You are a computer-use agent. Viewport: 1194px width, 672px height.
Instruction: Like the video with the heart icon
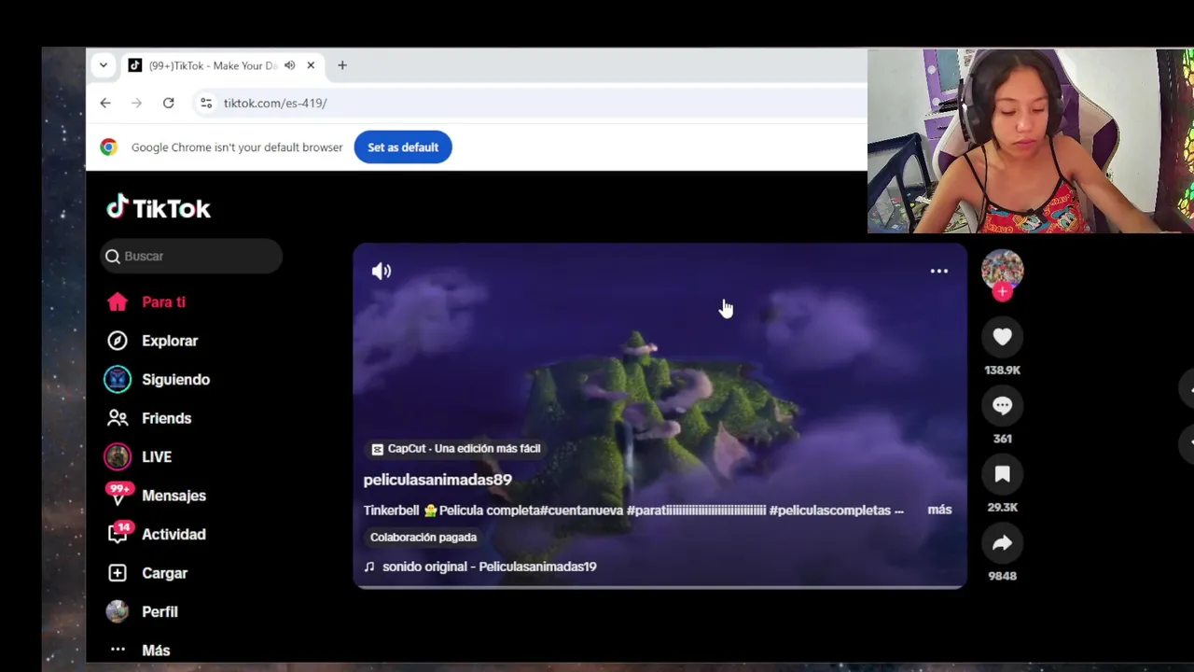click(x=1003, y=337)
